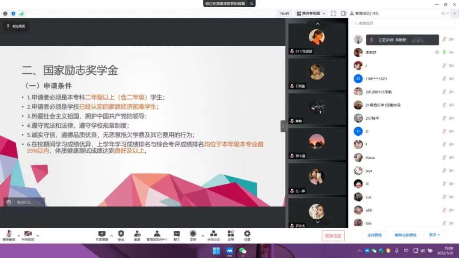
Task: Open WeChat from the Windows taskbar
Action: (242, 250)
